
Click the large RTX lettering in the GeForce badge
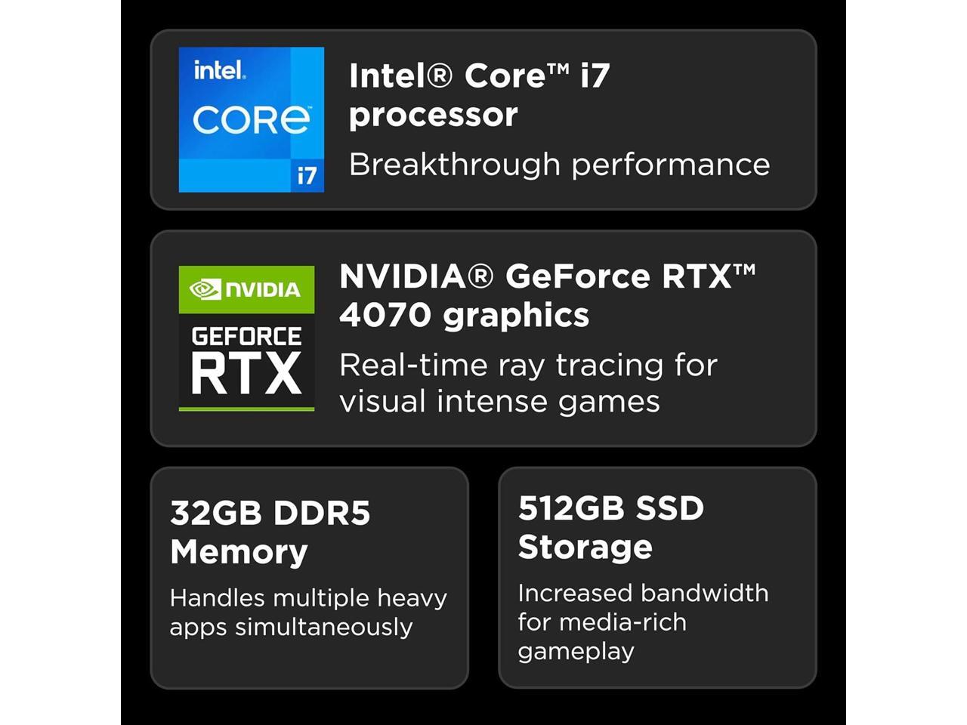click(246, 373)
